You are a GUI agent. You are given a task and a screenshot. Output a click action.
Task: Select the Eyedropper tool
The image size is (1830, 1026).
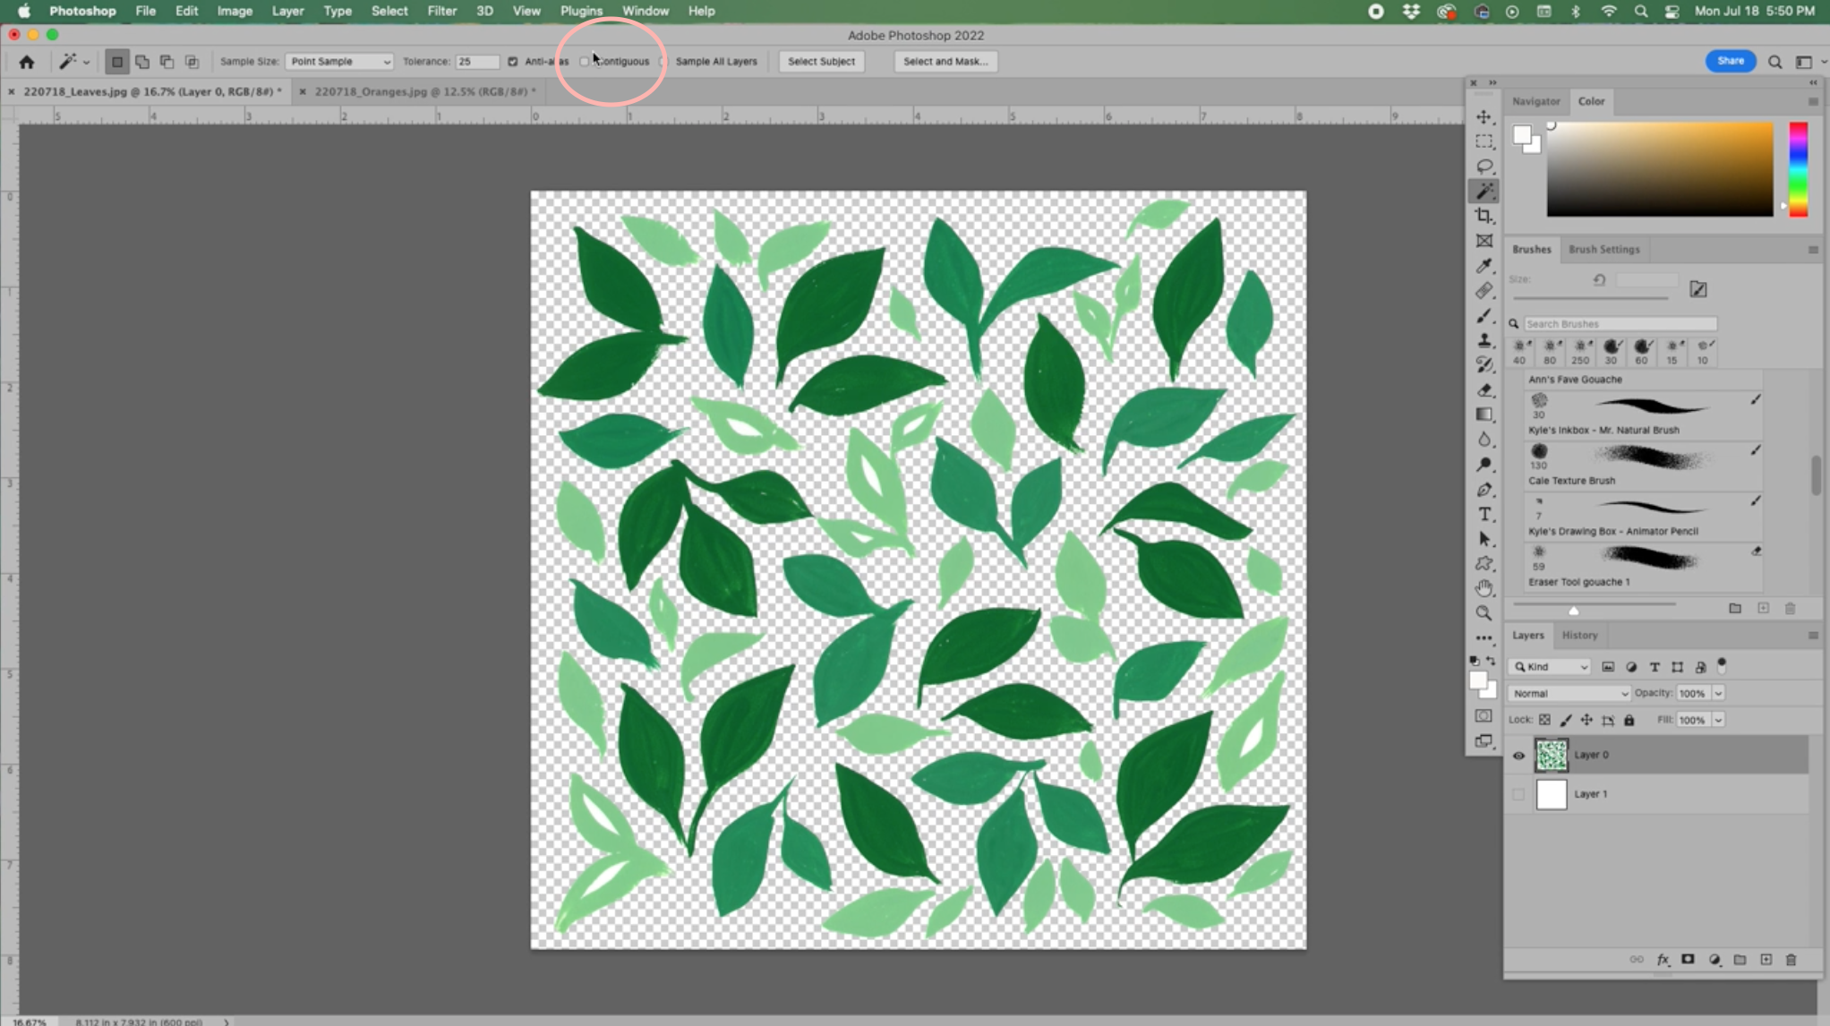click(1484, 266)
